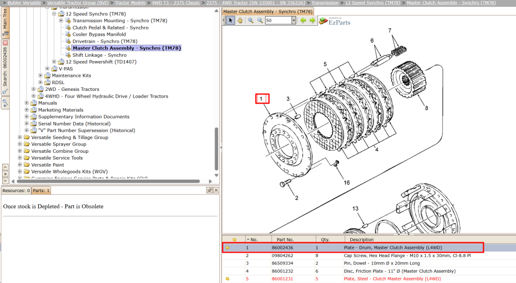Viewport: 516px width, 283px height.
Task: Go to previous page with green left arrow
Action: click(303, 21)
